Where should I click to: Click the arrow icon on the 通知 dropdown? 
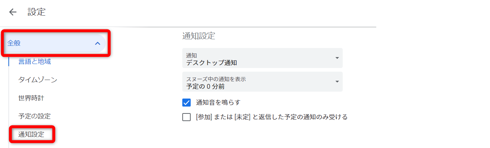tap(337, 58)
